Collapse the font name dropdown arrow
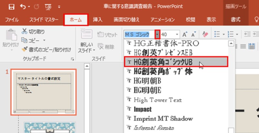 [158, 35]
